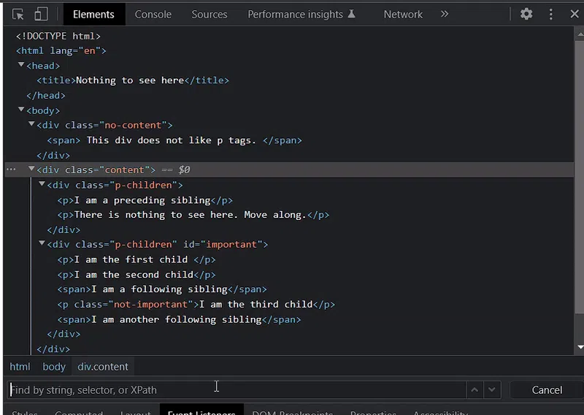Select p 'I am the second child'
Screen dimensions: 584x415
click(137, 275)
